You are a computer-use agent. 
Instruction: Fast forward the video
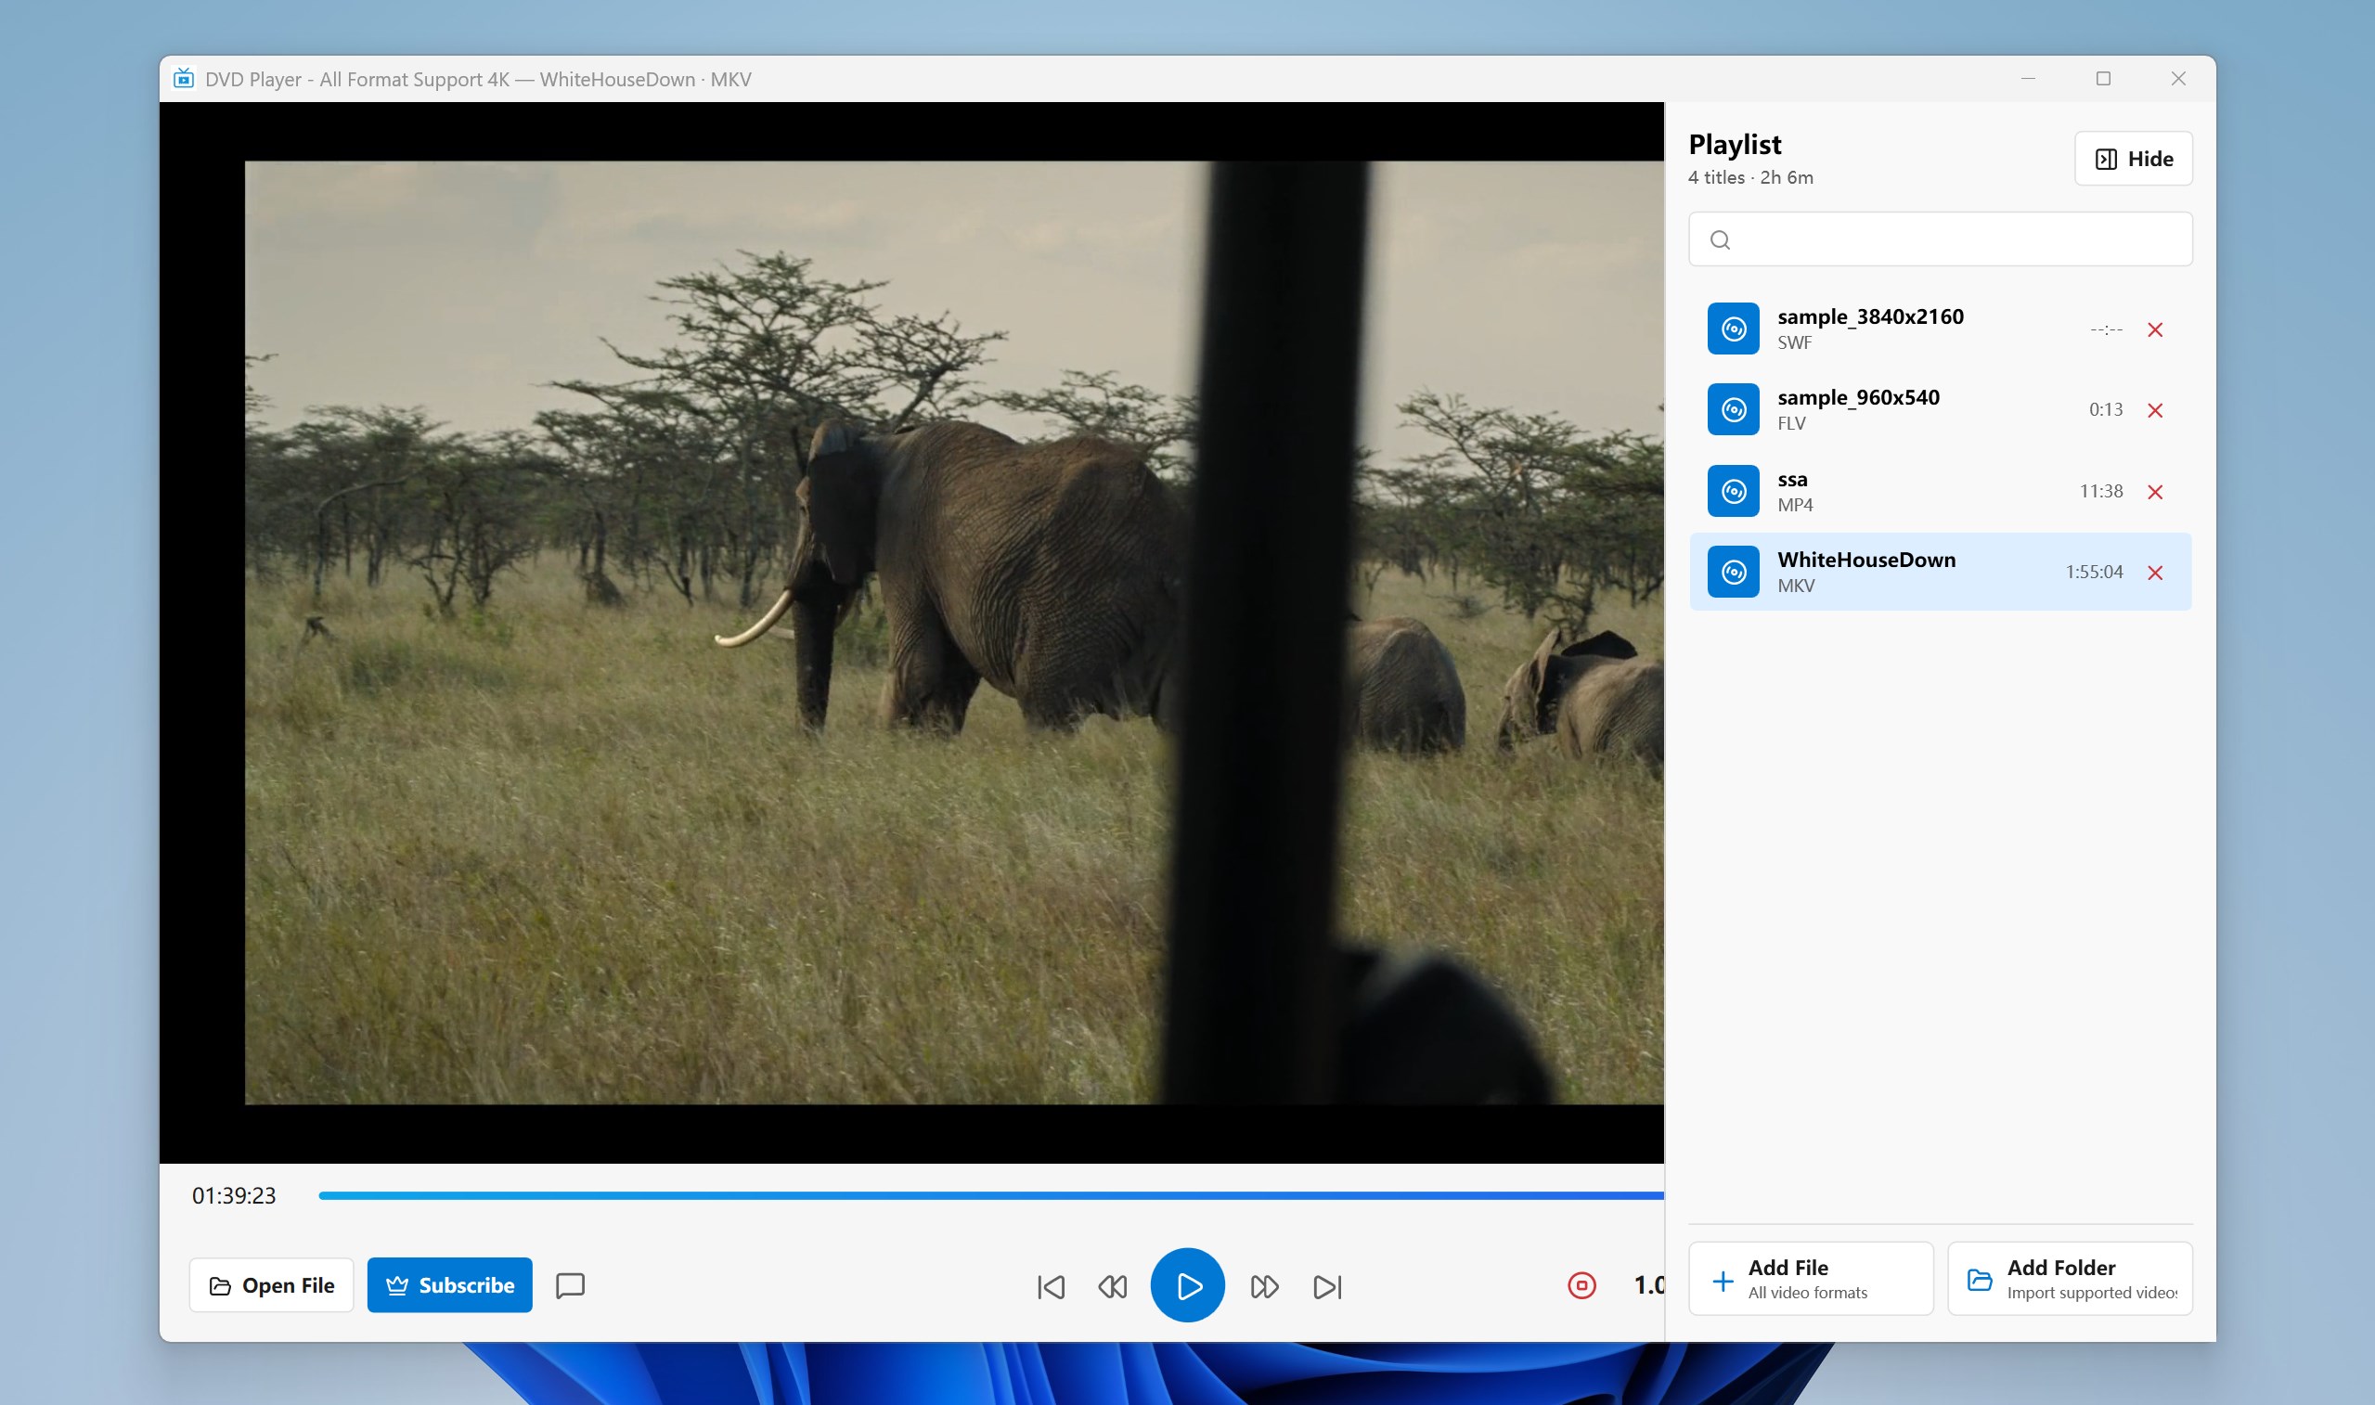(1265, 1286)
